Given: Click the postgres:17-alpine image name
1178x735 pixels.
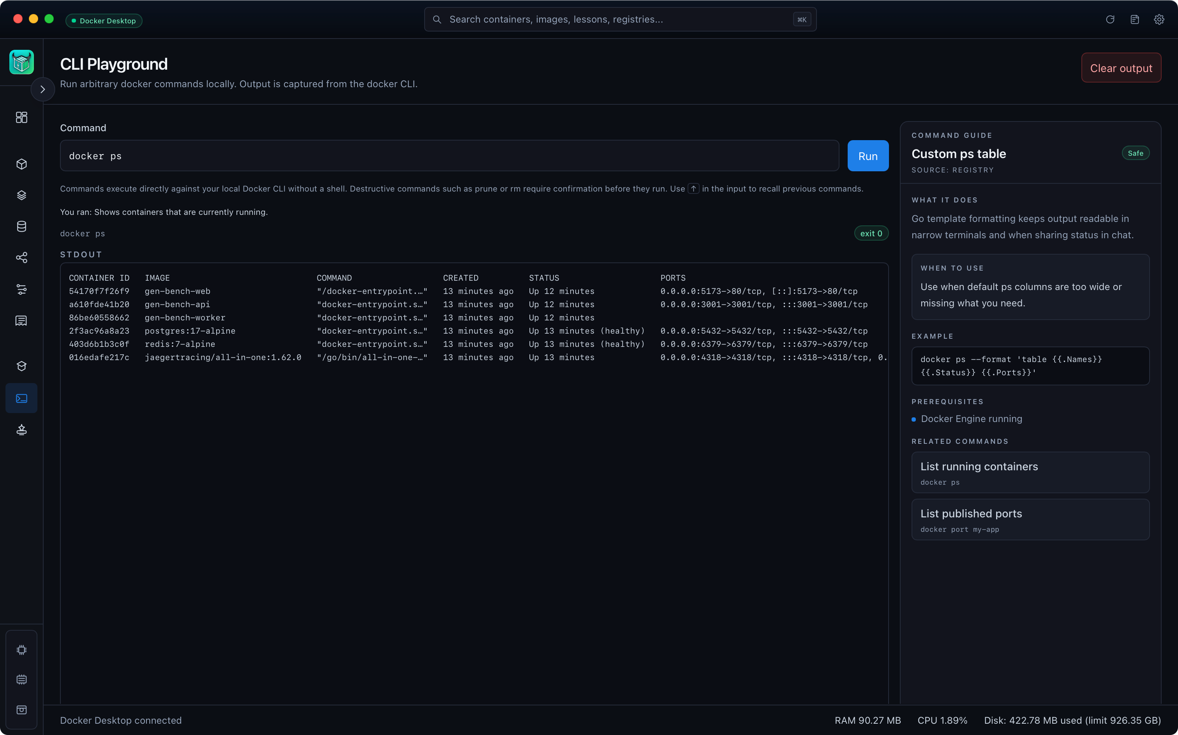Looking at the screenshot, I should (x=190, y=331).
